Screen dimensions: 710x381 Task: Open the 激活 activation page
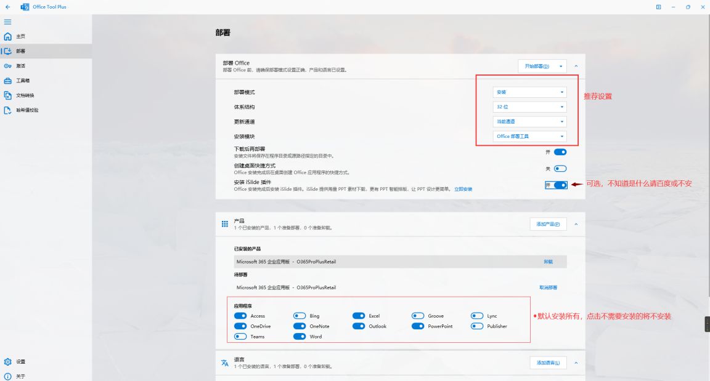[x=46, y=66]
